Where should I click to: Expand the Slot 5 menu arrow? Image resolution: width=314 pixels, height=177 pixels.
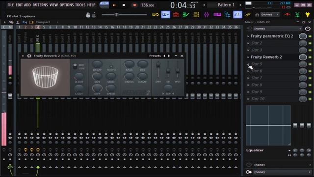click(248, 64)
